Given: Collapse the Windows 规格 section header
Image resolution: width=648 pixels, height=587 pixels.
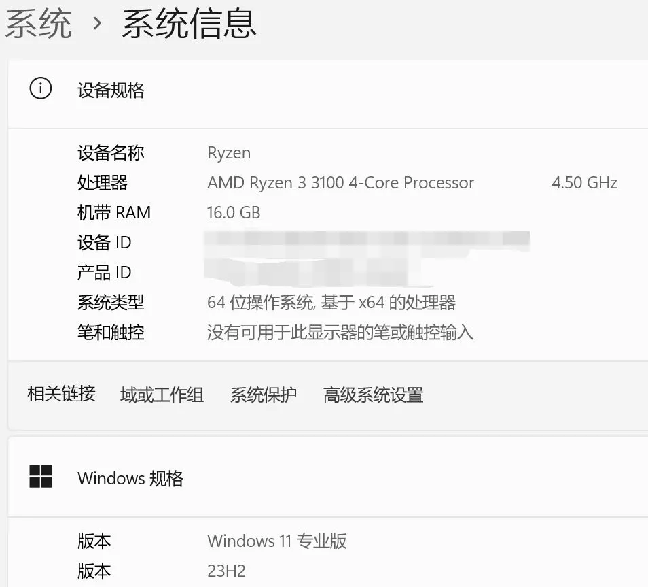Looking at the screenshot, I should point(327,477).
